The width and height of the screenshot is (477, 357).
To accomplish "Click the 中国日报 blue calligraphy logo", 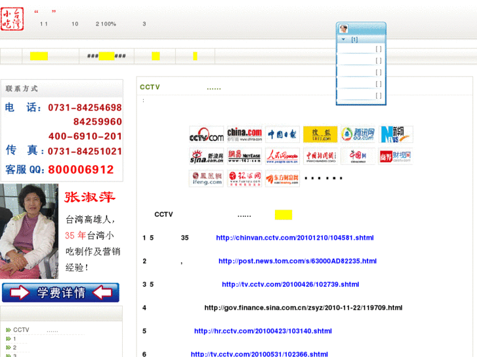I will 282,134.
